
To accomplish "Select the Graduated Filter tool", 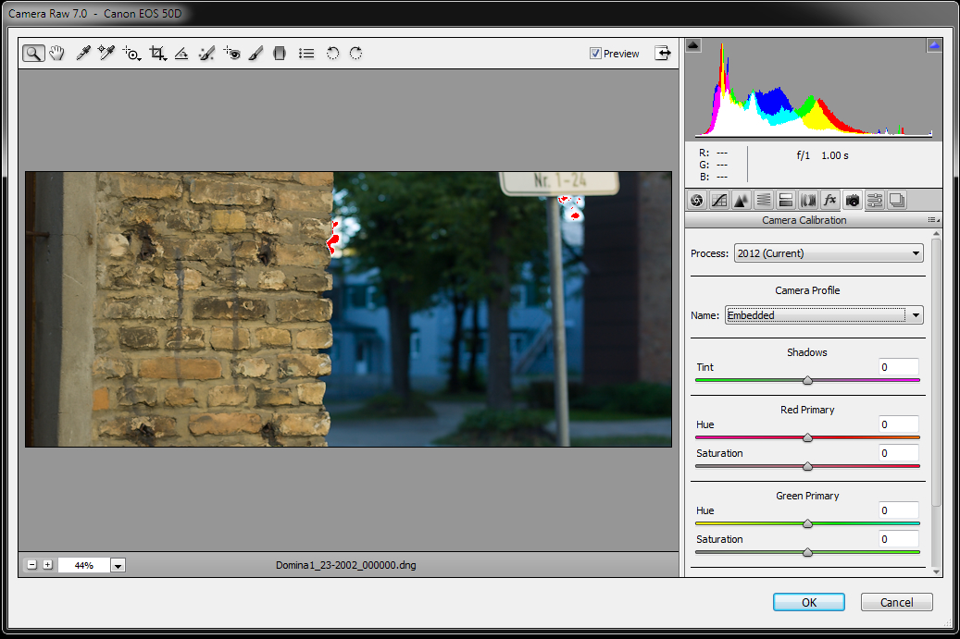I will (280, 54).
